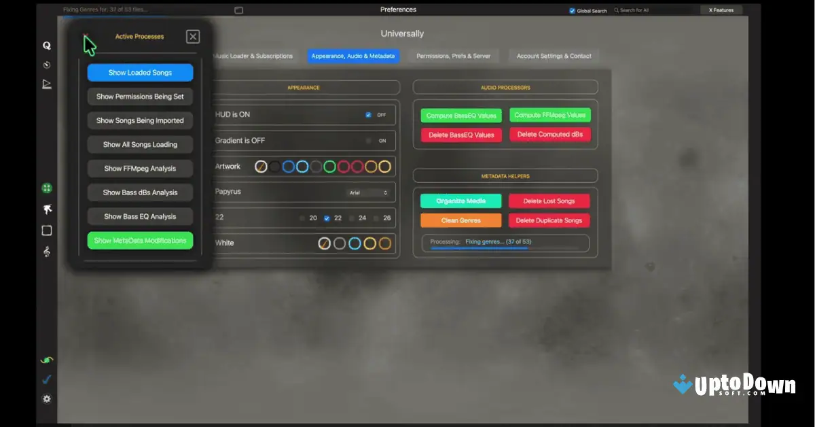The width and height of the screenshot is (815, 427).
Task: Select the blue checkmark icon in the sidebar
Action: pyautogui.click(x=46, y=379)
